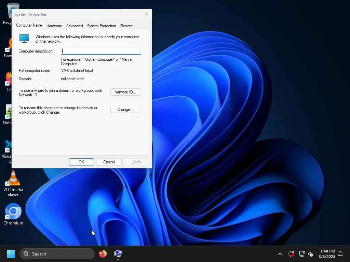Select the Firefox desktop shortcut
Viewport: 350px width, 262px height.
coord(8,81)
